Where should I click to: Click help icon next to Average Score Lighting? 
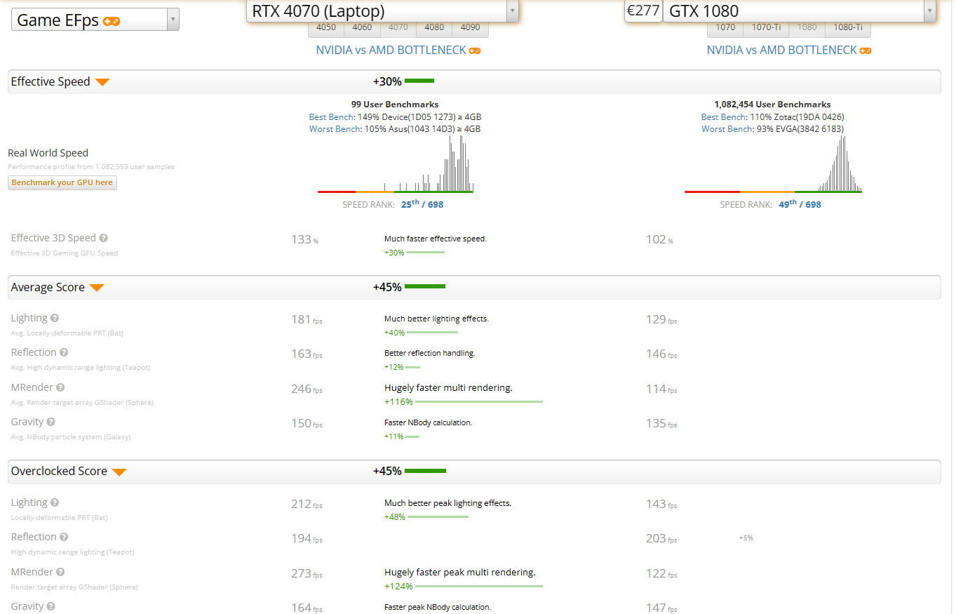(55, 318)
